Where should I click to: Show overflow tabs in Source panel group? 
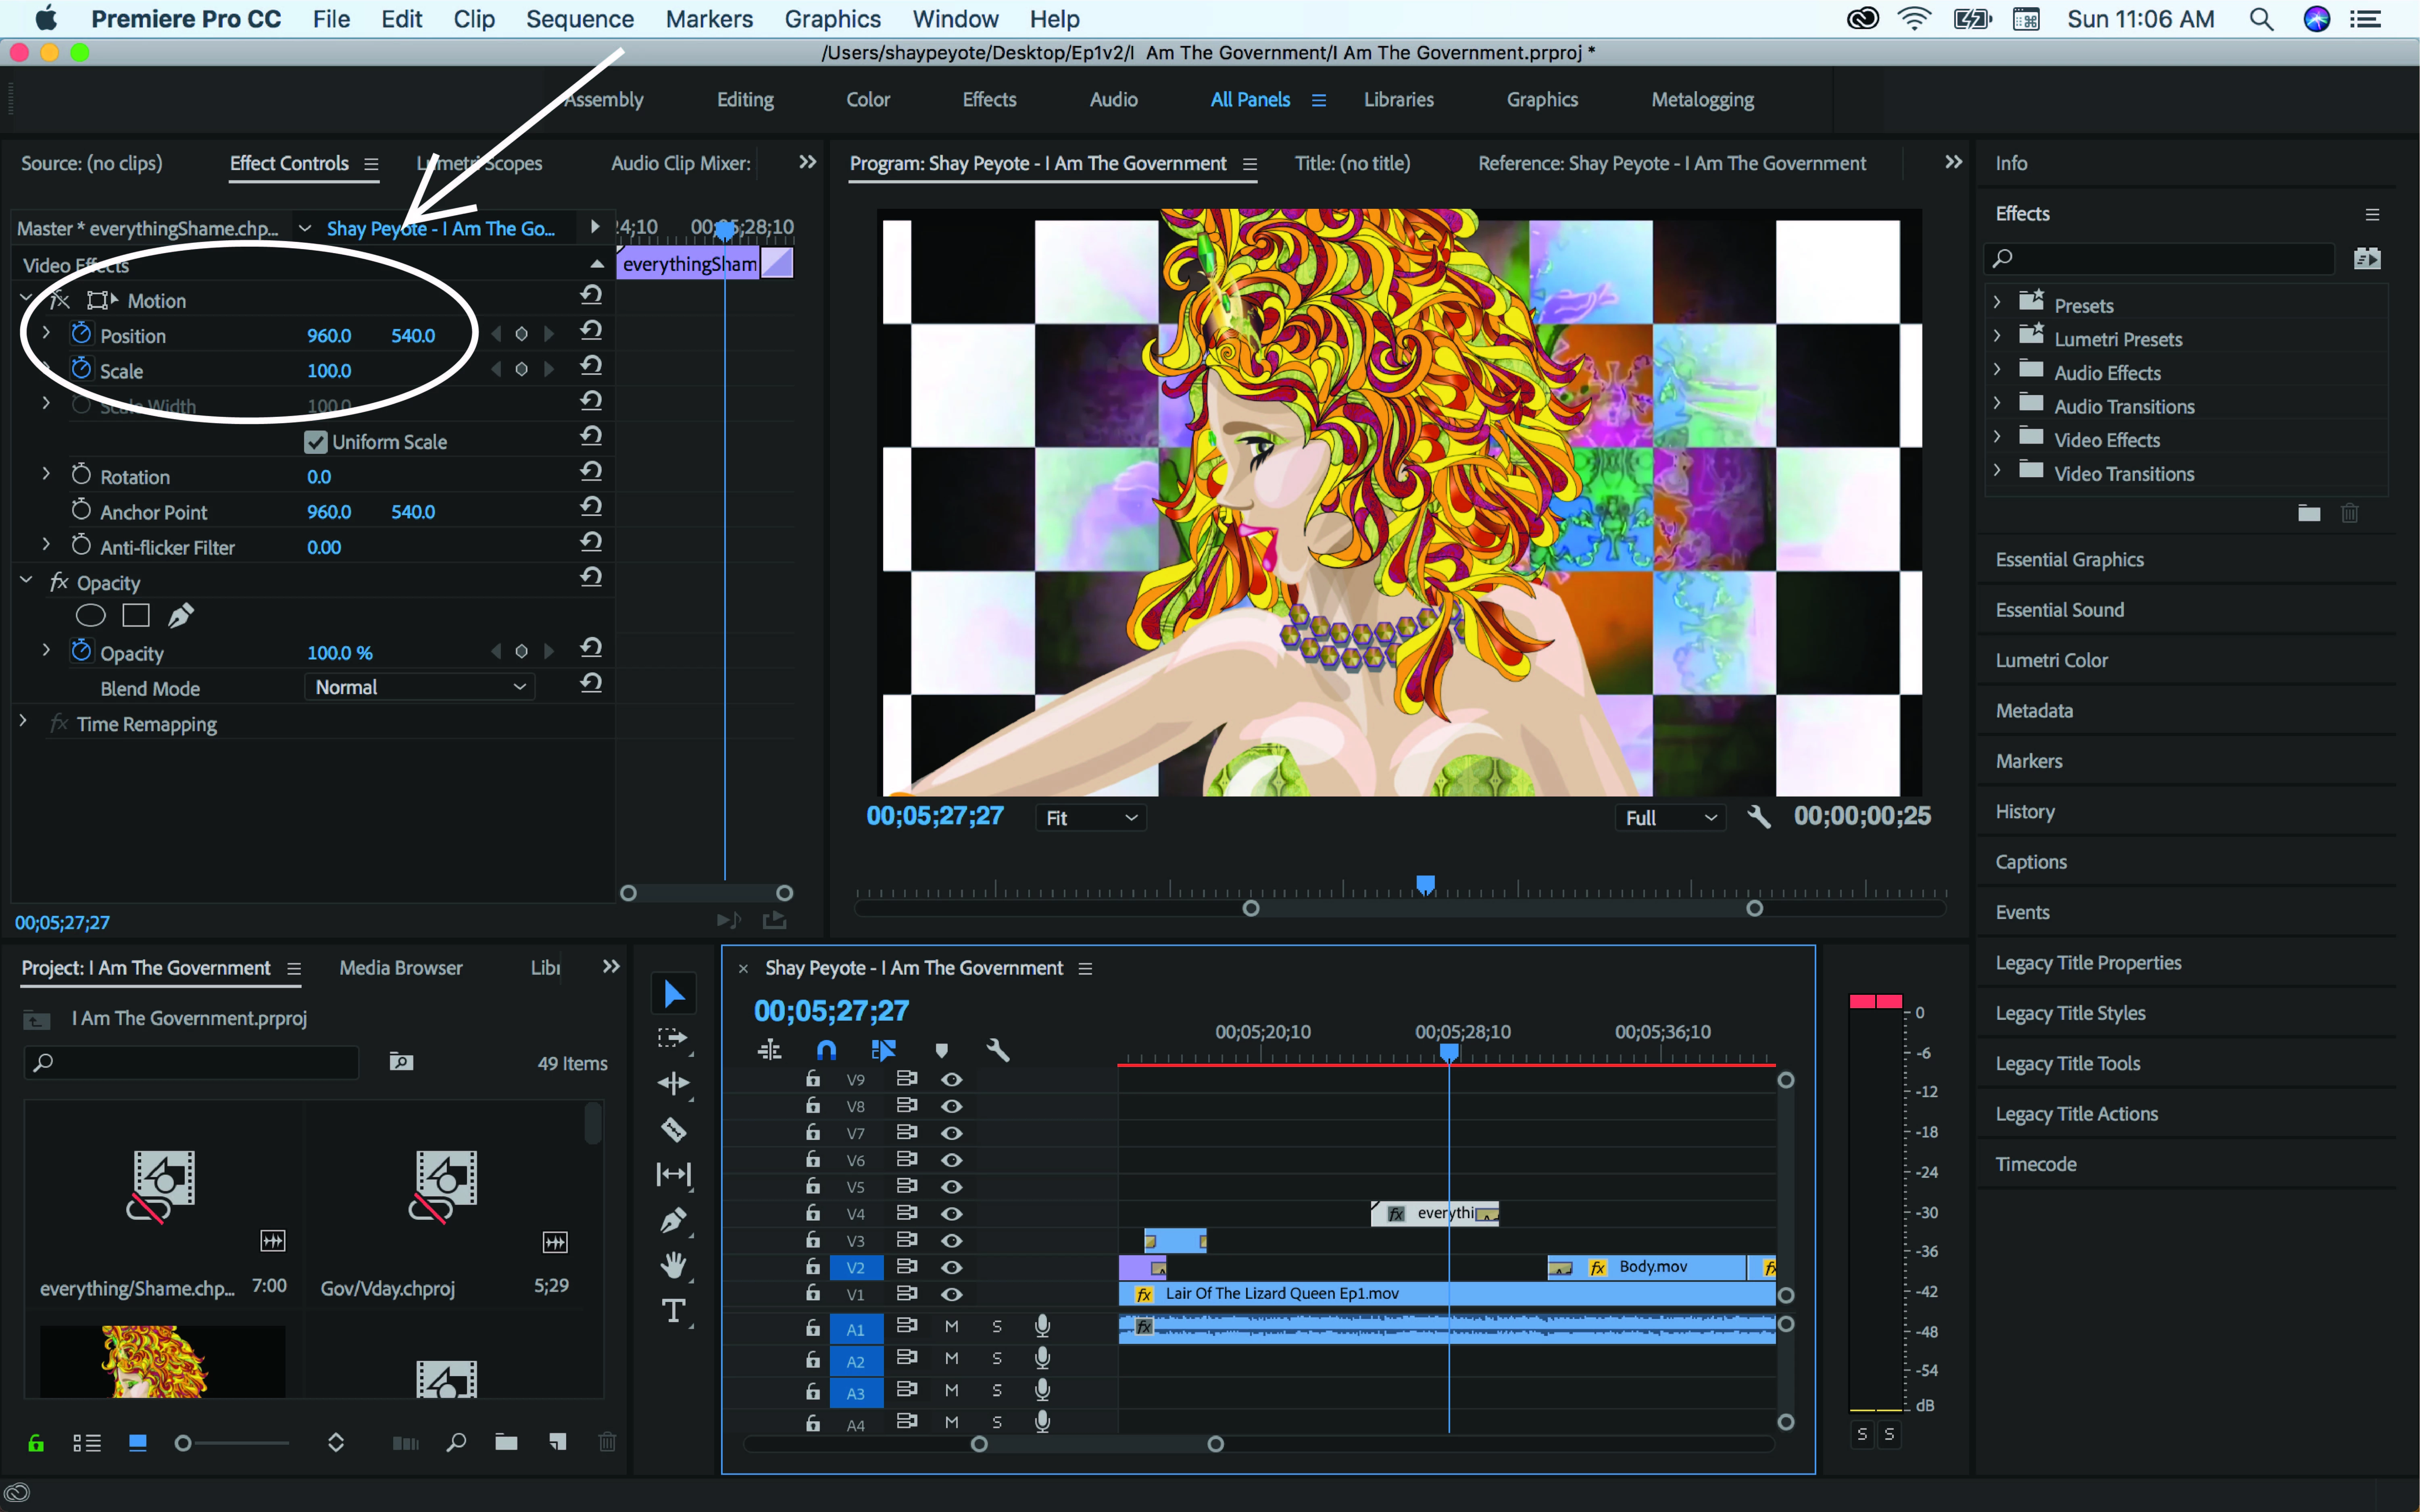click(x=807, y=162)
